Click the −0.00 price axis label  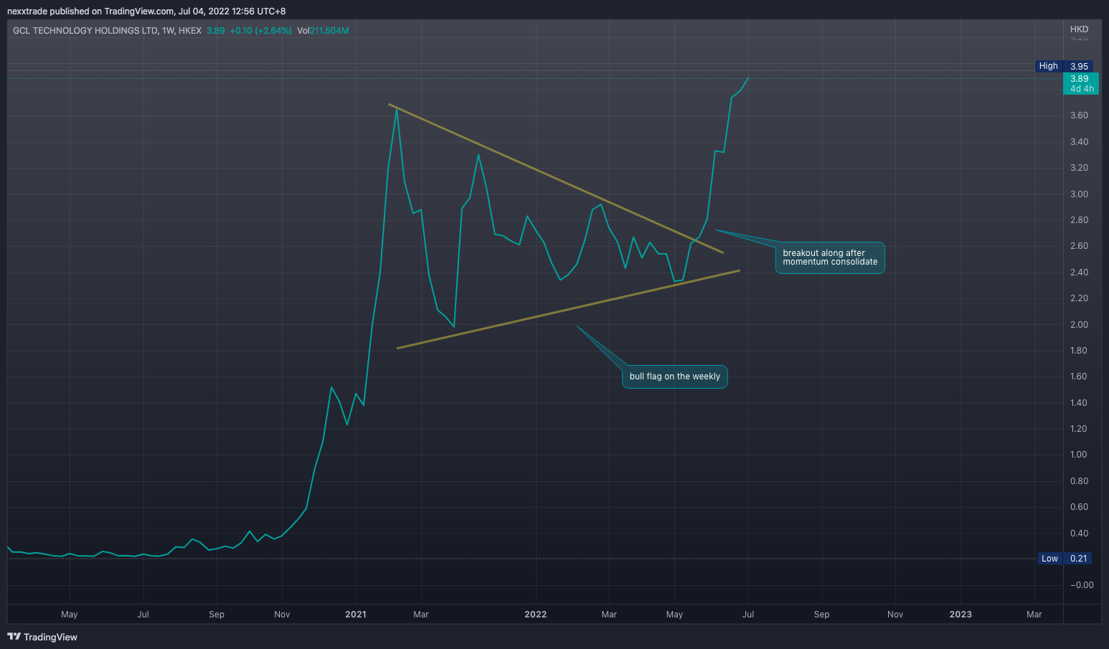point(1082,585)
